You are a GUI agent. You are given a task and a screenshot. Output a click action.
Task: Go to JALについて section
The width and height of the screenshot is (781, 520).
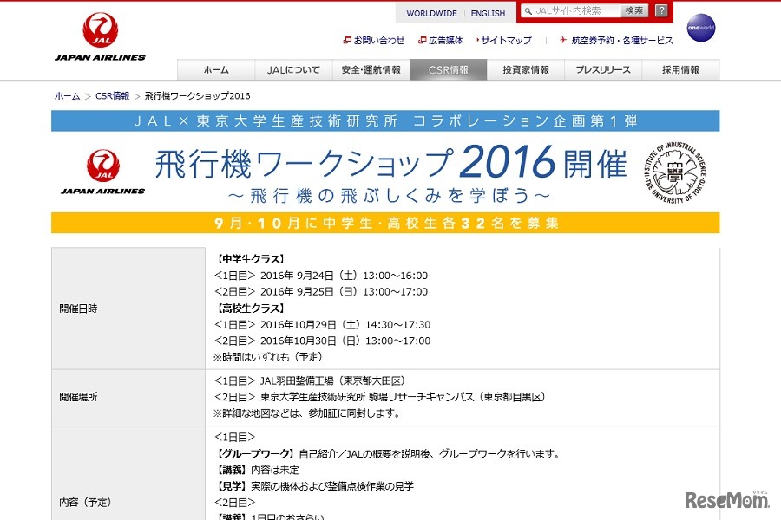coord(292,68)
